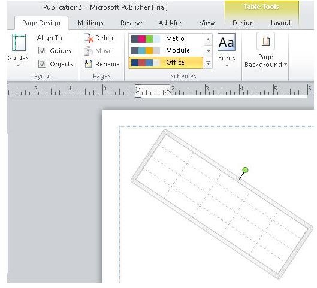
Task: Open the Table Tools Layout tab
Action: coord(281,23)
